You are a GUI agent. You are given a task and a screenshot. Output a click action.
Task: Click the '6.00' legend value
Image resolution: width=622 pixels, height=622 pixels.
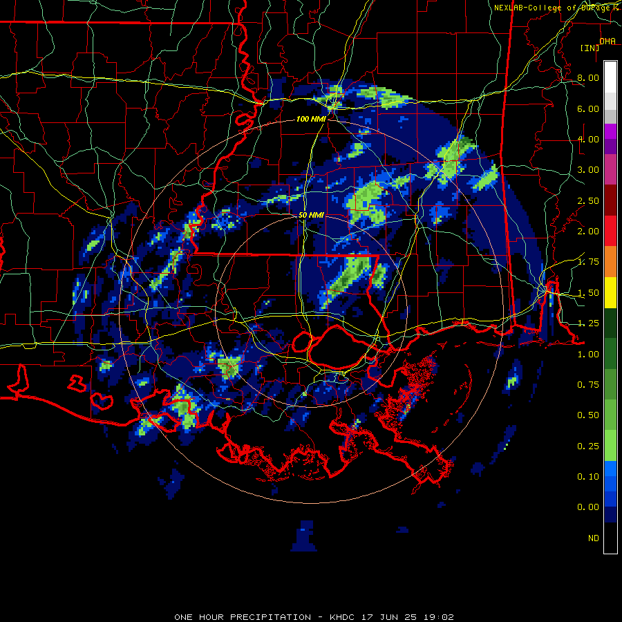(x=588, y=109)
